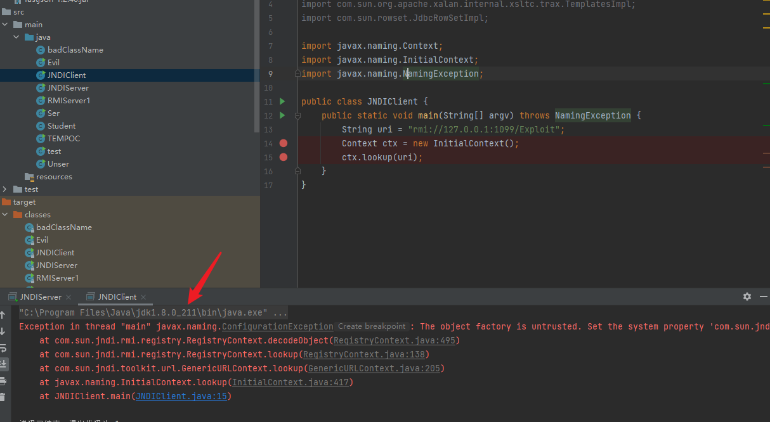Viewport: 770px width, 422px height.
Task: Click the fold end marker on line 16
Action: pyautogui.click(x=297, y=171)
